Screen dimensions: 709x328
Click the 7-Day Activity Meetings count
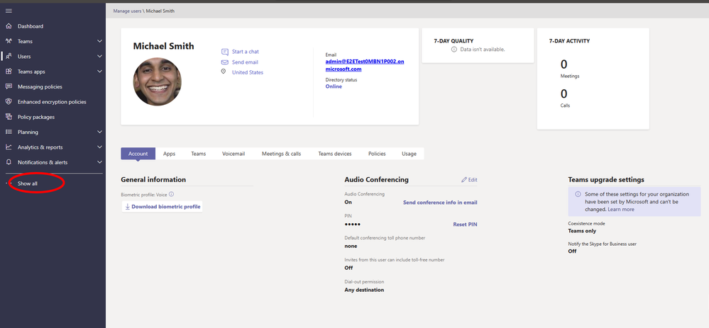coord(564,64)
